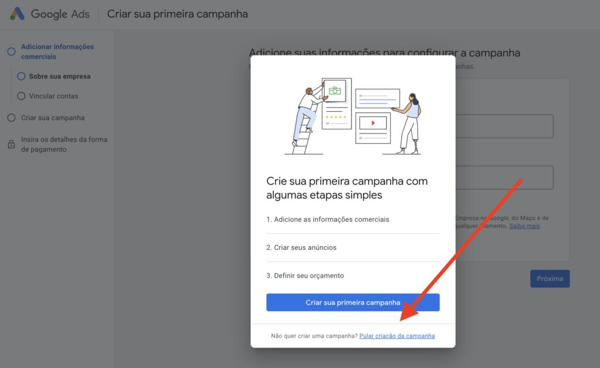This screenshot has height=368, width=600.
Task: Open Sobre sua empresa in sidebar
Action: coord(60,77)
